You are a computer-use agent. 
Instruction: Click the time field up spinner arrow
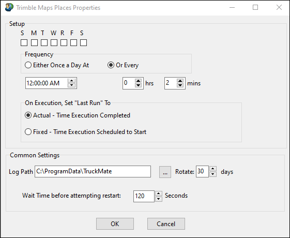[x=71, y=81]
